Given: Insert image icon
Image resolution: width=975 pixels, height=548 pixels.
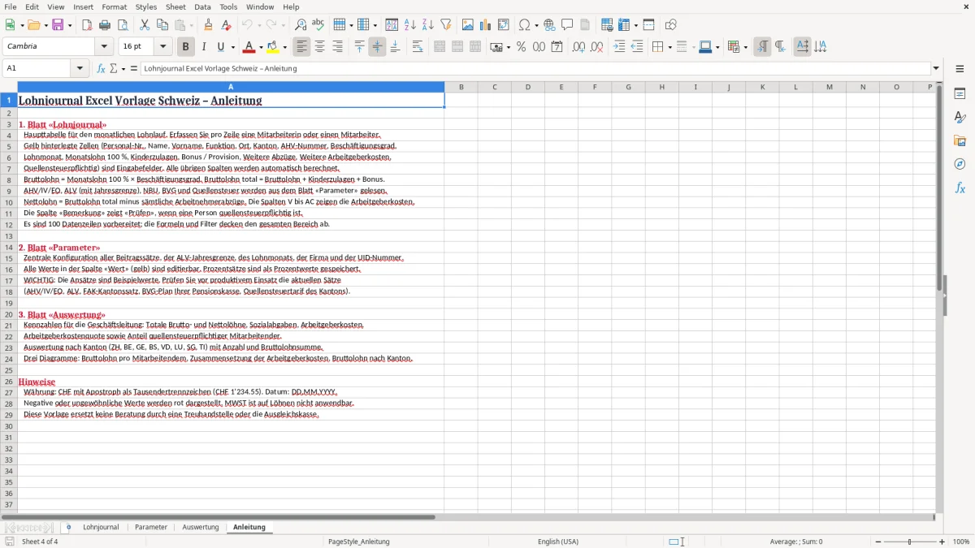Looking at the screenshot, I should 468,25.
